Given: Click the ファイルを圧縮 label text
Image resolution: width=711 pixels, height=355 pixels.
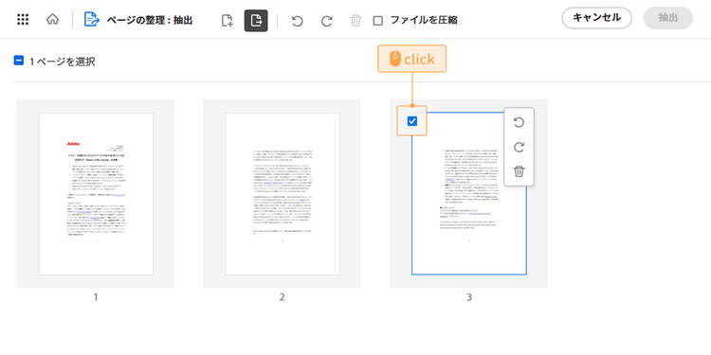Looking at the screenshot, I should tap(424, 21).
